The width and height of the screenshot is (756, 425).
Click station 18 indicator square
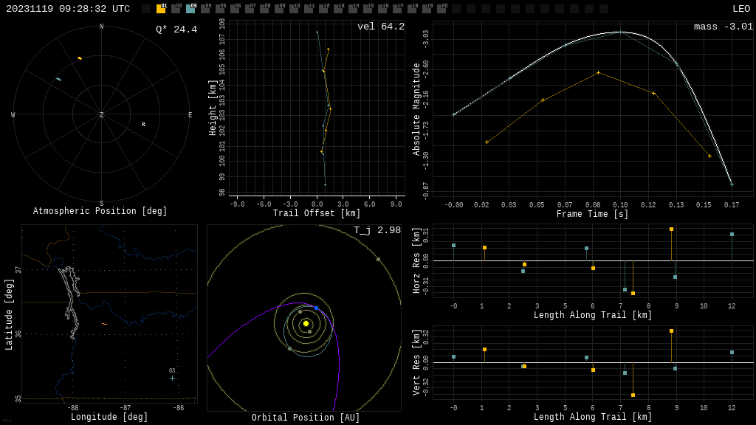point(412,9)
